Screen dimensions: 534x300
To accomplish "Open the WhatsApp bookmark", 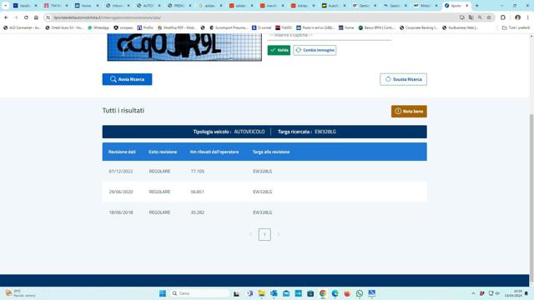I will pyautogui.click(x=98, y=27).
